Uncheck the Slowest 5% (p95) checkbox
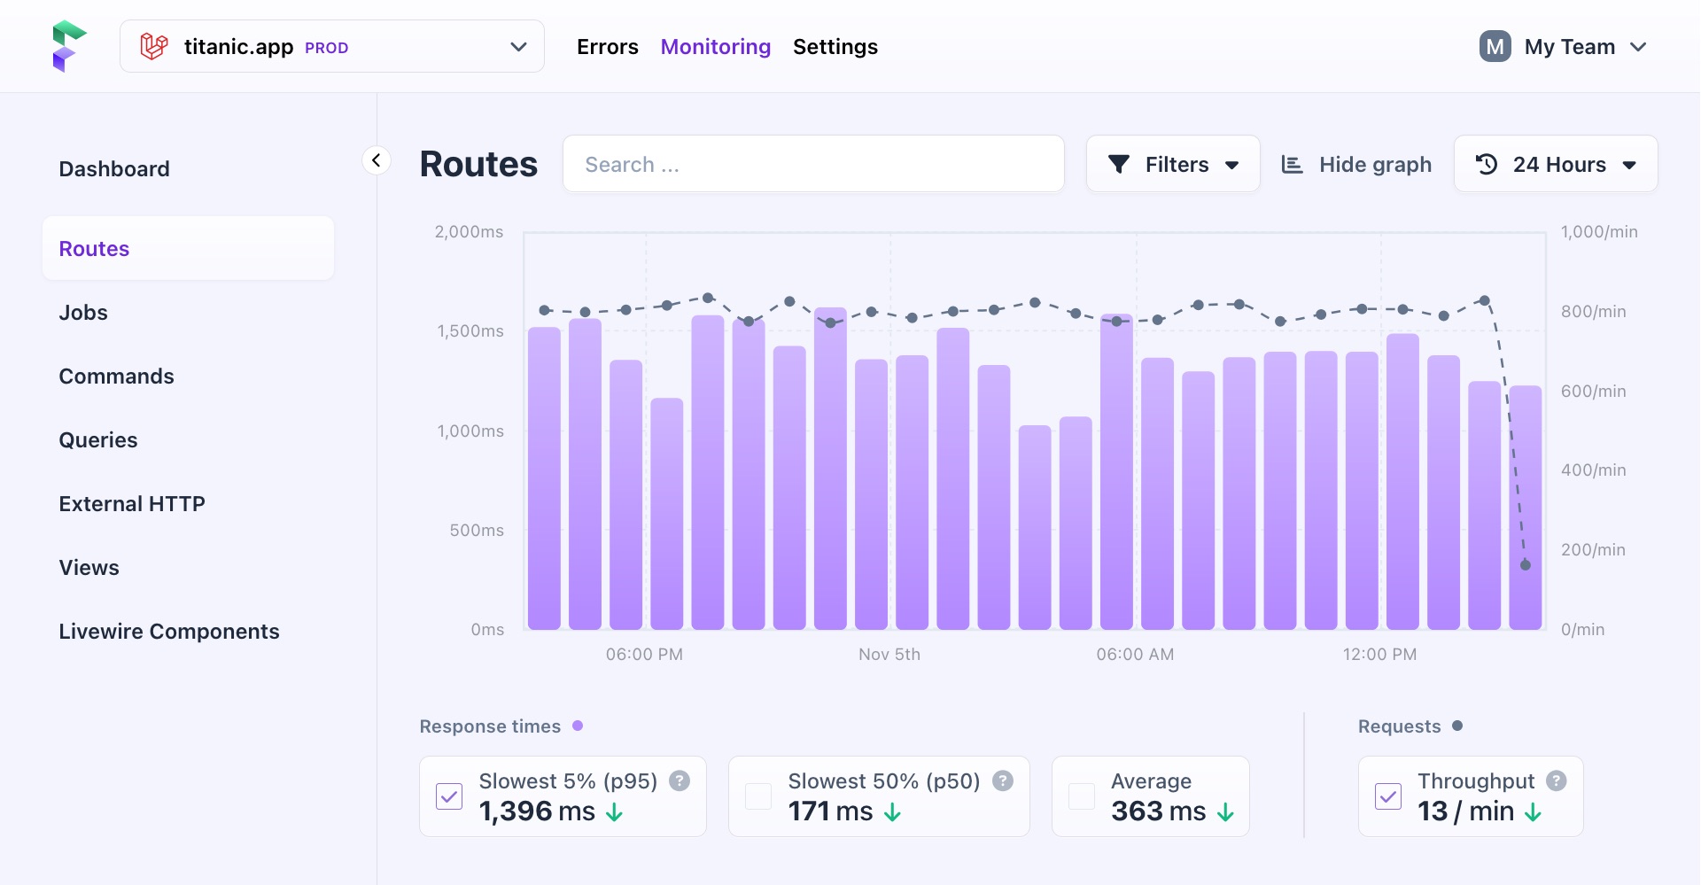This screenshot has height=885, width=1701. (449, 796)
